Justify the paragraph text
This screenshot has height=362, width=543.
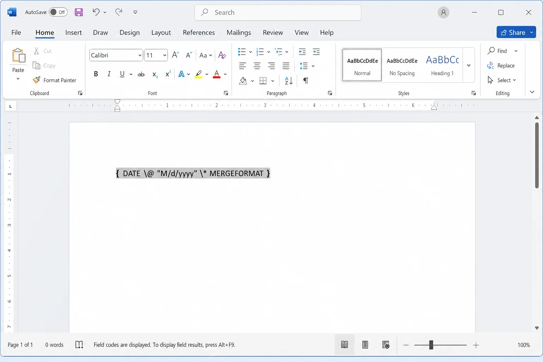[x=286, y=66]
